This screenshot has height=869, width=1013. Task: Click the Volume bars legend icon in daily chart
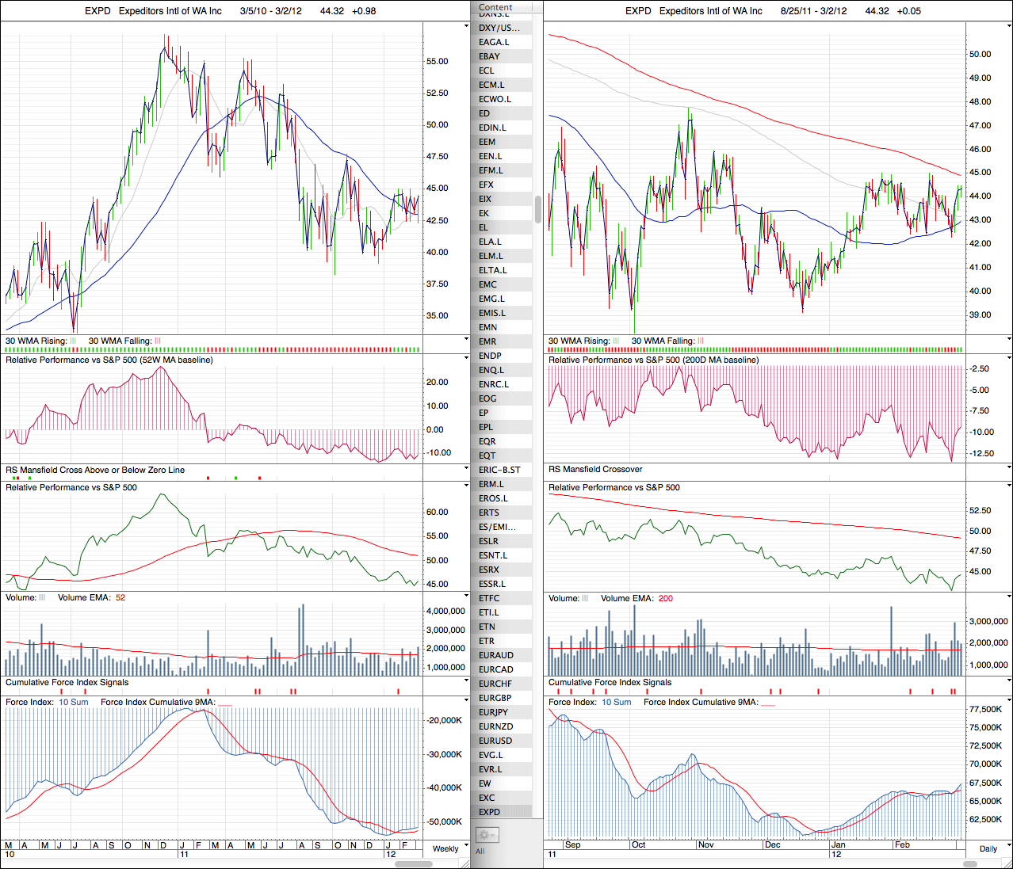(586, 599)
